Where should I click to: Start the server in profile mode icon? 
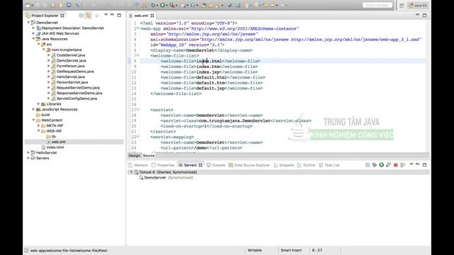(388, 165)
